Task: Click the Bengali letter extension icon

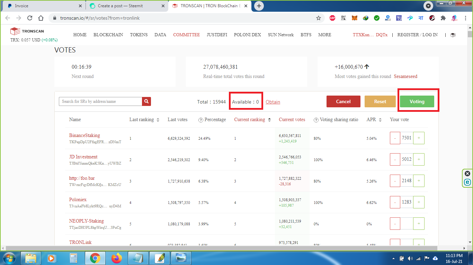Action: [421, 18]
